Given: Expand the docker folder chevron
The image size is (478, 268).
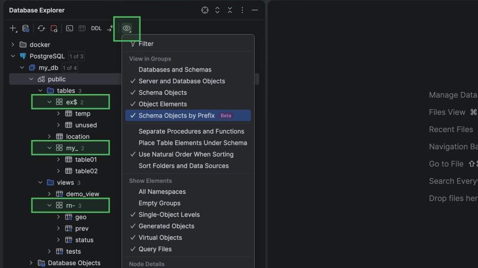Looking at the screenshot, I should [13, 45].
